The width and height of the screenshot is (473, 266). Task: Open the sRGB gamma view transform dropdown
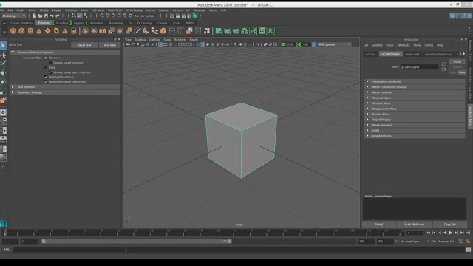pos(334,44)
